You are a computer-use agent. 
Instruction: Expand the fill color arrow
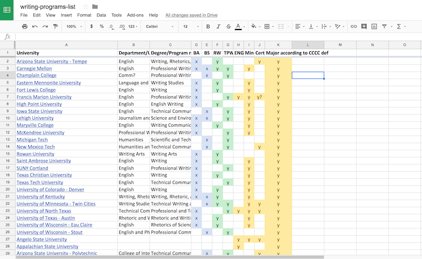point(260,27)
